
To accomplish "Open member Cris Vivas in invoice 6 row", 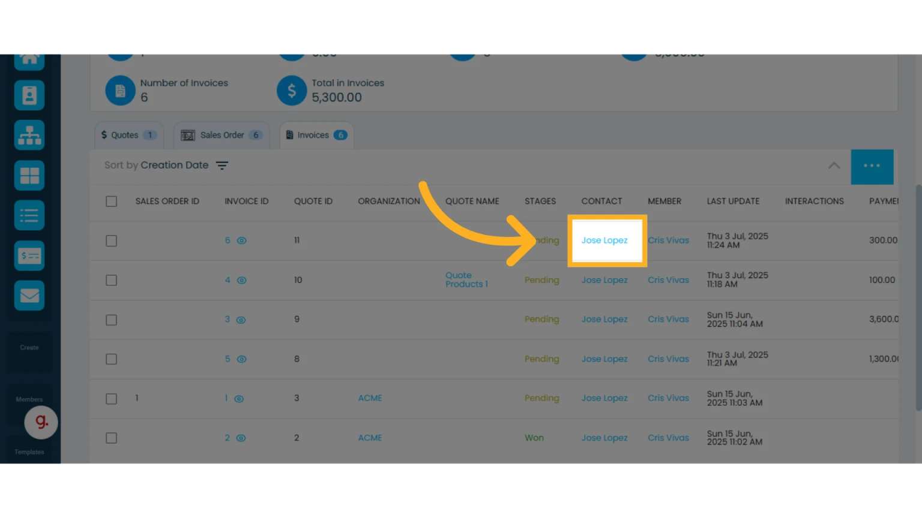I will (x=668, y=240).
